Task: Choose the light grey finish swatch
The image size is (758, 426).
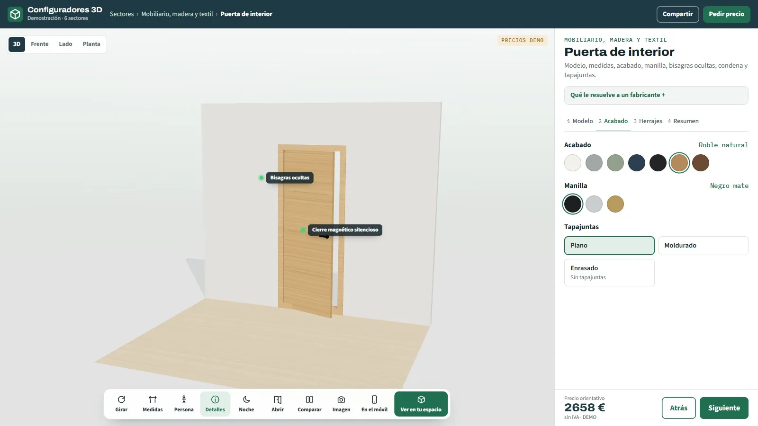Action: click(x=594, y=163)
